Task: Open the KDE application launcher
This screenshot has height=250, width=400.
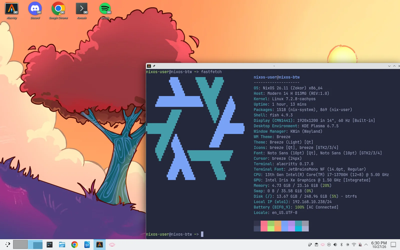Action: coord(7,244)
